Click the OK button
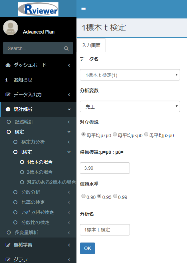 coord(87,248)
